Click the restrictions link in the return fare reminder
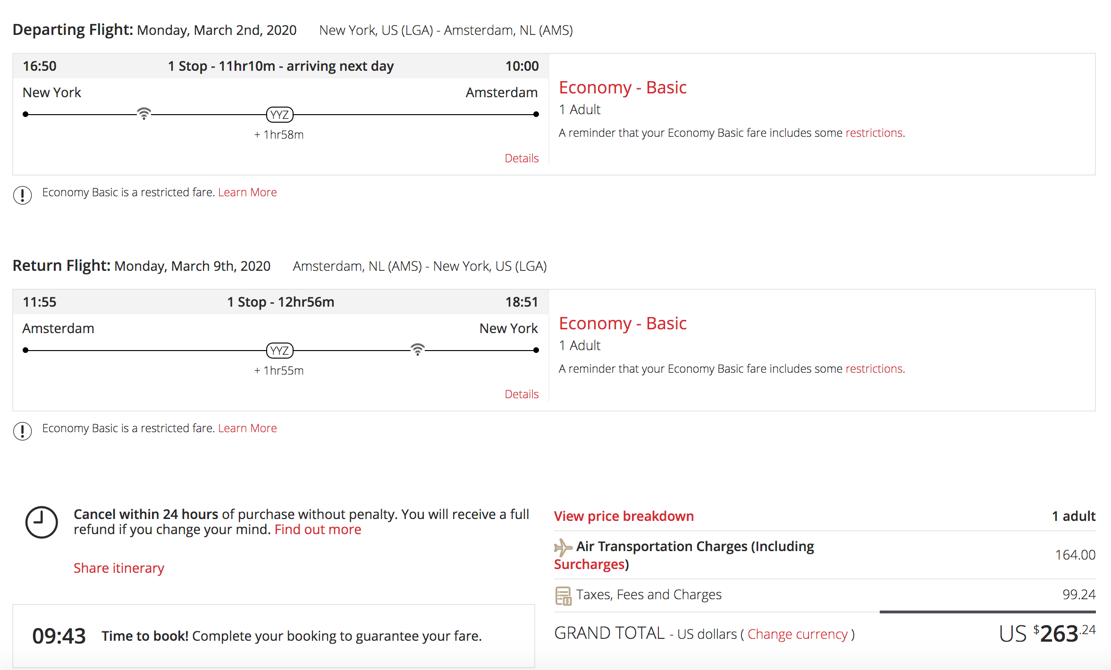 pyautogui.click(x=874, y=368)
